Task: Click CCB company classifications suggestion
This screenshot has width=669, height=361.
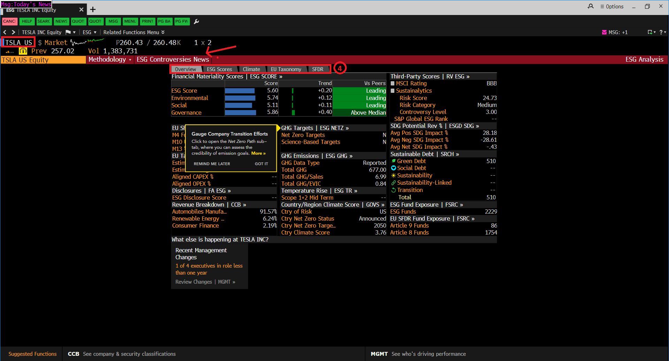Action: click(122, 354)
